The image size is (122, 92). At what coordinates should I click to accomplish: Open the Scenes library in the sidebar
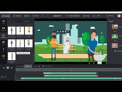coord(3,22)
